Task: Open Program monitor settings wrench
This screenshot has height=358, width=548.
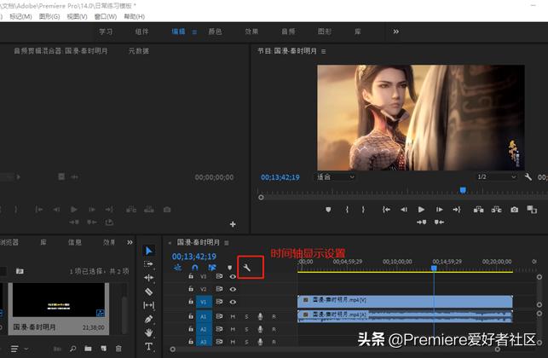Action: click(x=528, y=177)
